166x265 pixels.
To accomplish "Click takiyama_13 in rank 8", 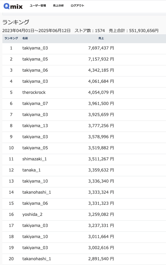I will [35, 126].
